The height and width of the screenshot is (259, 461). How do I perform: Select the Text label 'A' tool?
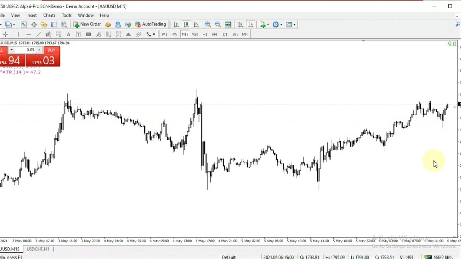point(68,34)
